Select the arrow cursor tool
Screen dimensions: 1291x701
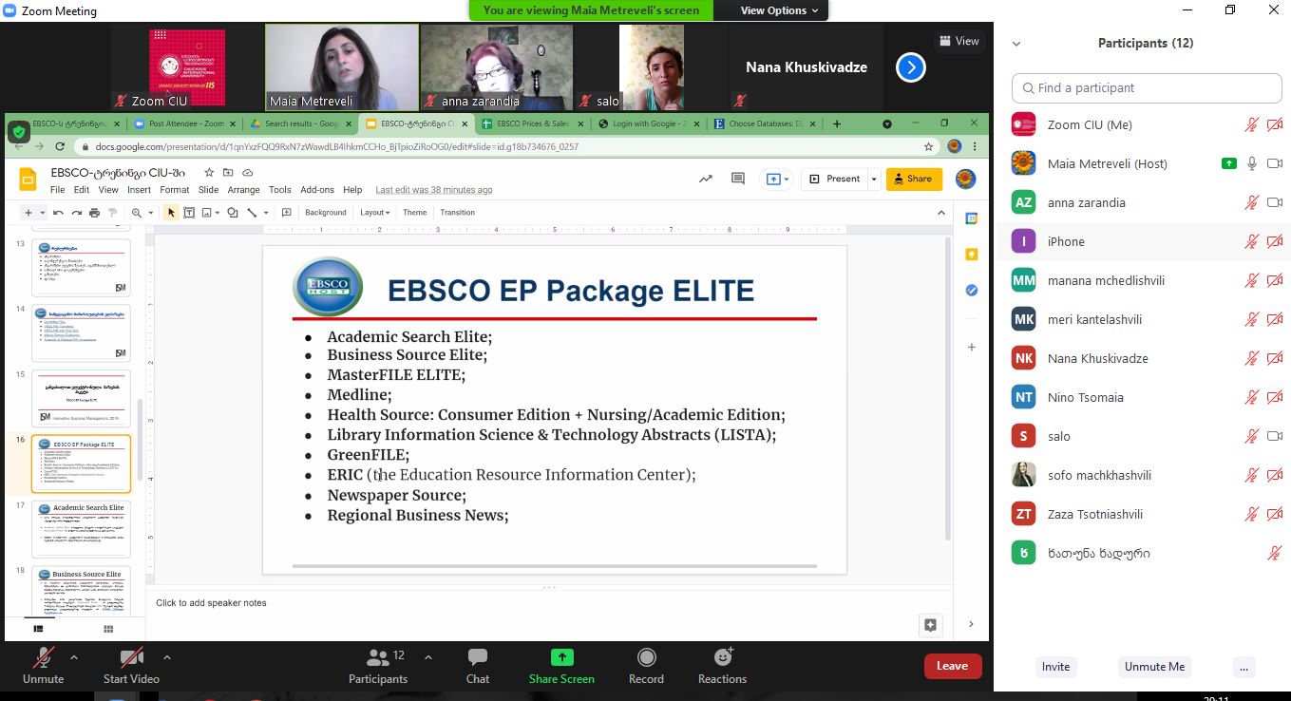tap(171, 213)
